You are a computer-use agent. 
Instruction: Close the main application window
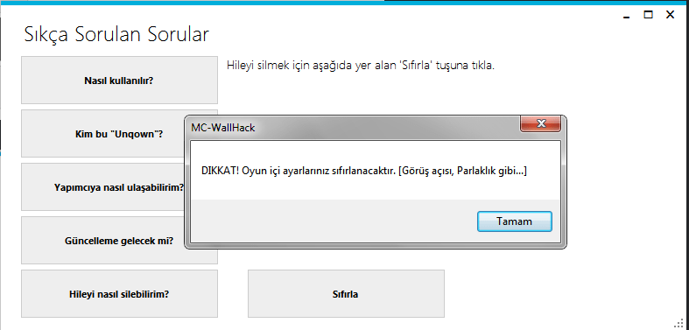pyautogui.click(x=670, y=15)
